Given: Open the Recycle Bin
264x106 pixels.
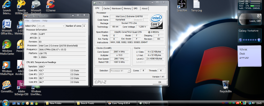Looking at the screenshot, I should [x=226, y=87].
